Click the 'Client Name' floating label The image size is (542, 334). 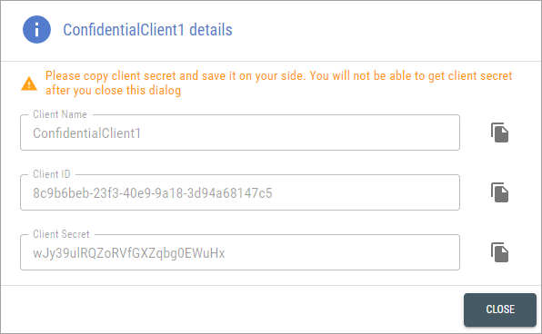point(60,114)
